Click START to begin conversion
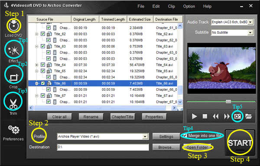The image size is (260, 166). click(x=240, y=143)
